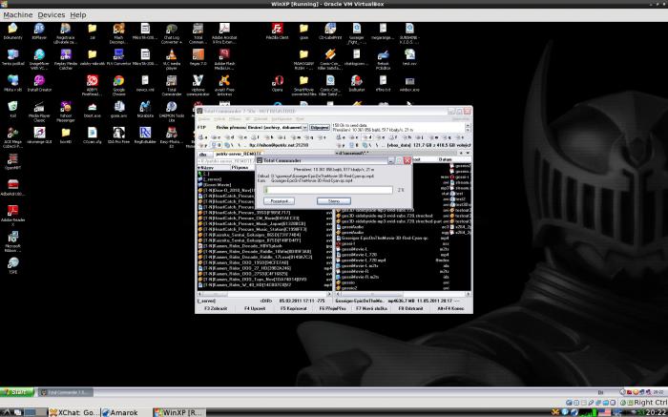Click F4 Upravit function button
This screenshot has width=668, height=417.
[x=255, y=308]
